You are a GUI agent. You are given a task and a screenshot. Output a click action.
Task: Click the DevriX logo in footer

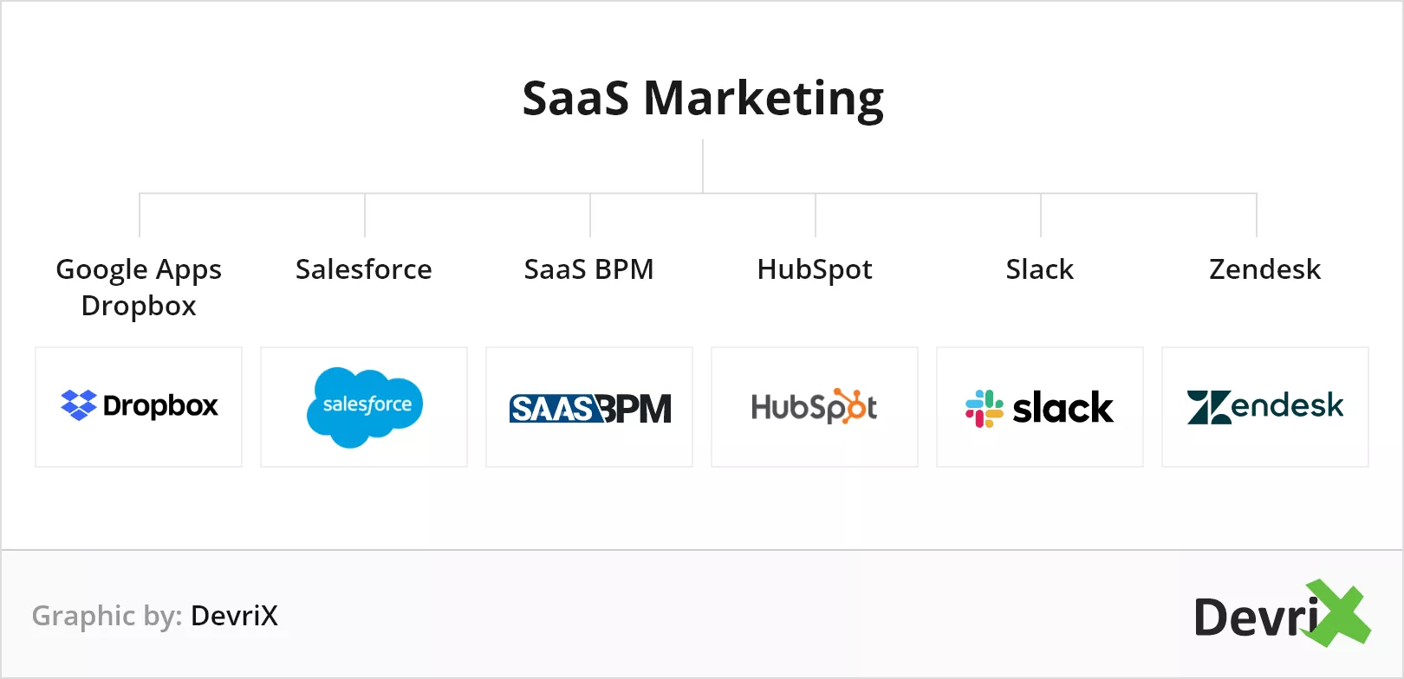coord(1283,614)
